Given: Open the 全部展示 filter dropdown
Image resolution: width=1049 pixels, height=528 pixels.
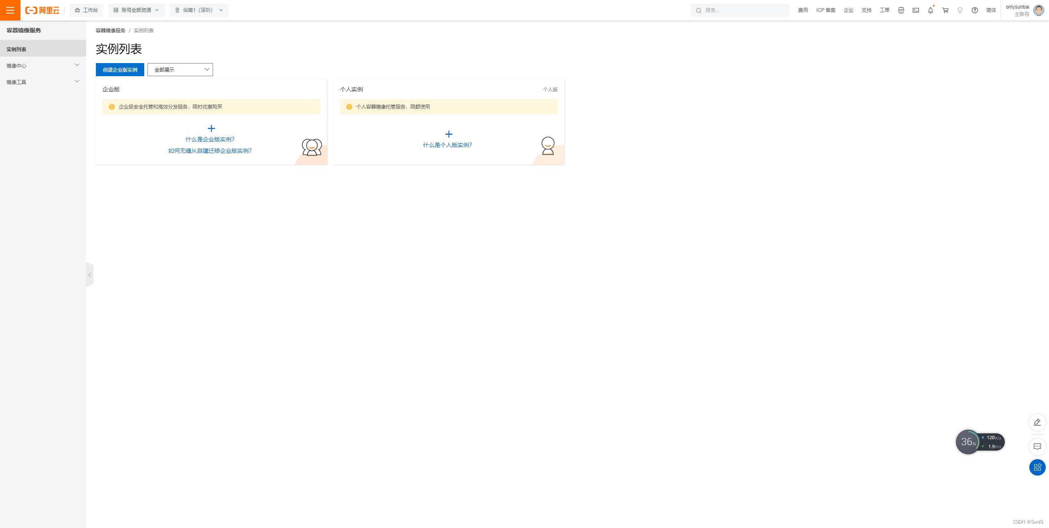Looking at the screenshot, I should 180,70.
